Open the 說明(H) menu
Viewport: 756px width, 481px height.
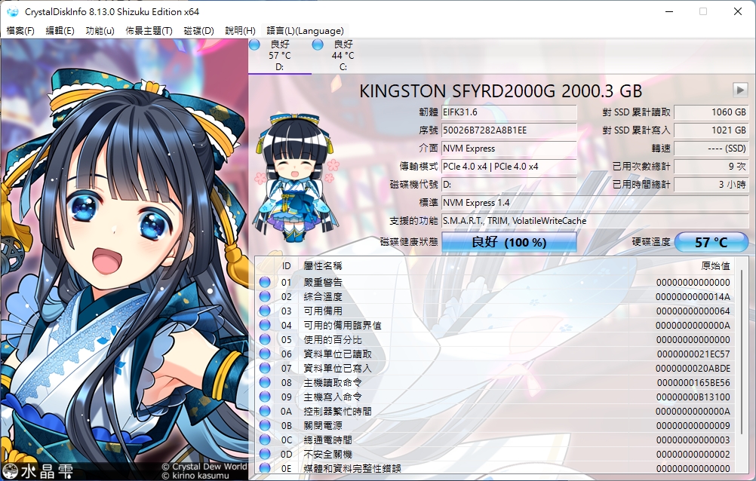[x=240, y=31]
